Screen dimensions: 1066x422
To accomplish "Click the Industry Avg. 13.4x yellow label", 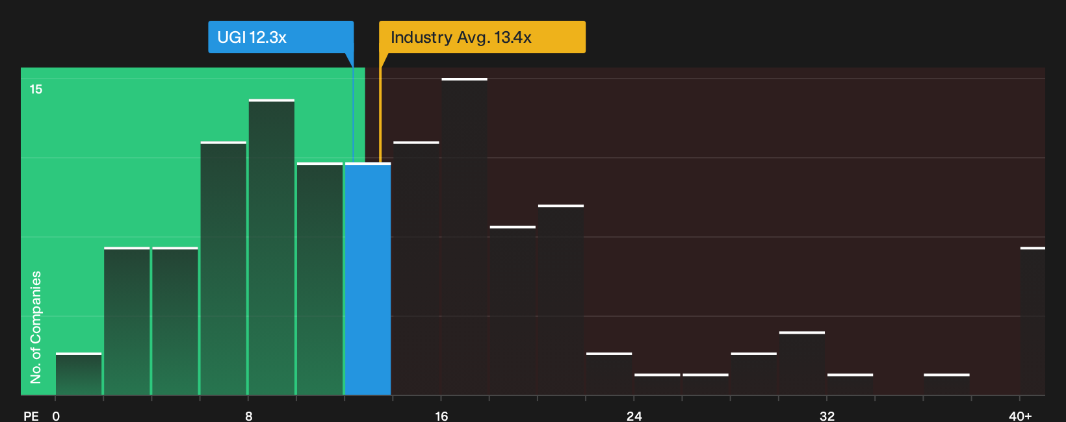I will 482,37.
